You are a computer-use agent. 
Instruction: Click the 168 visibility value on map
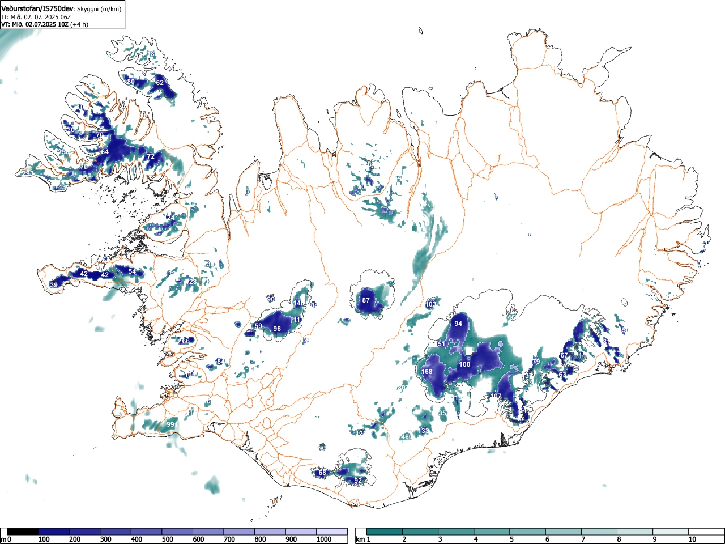coord(427,372)
